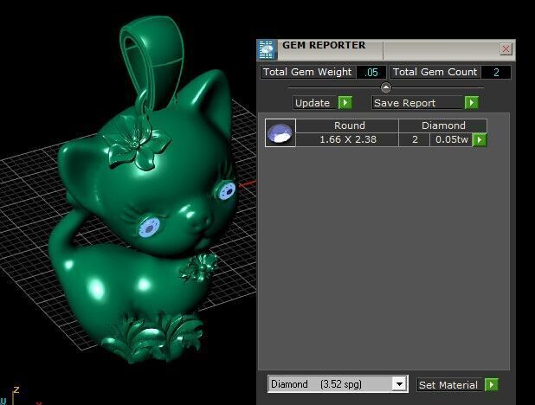
Task: Collapse the header with the round arrow
Action: (x=386, y=87)
